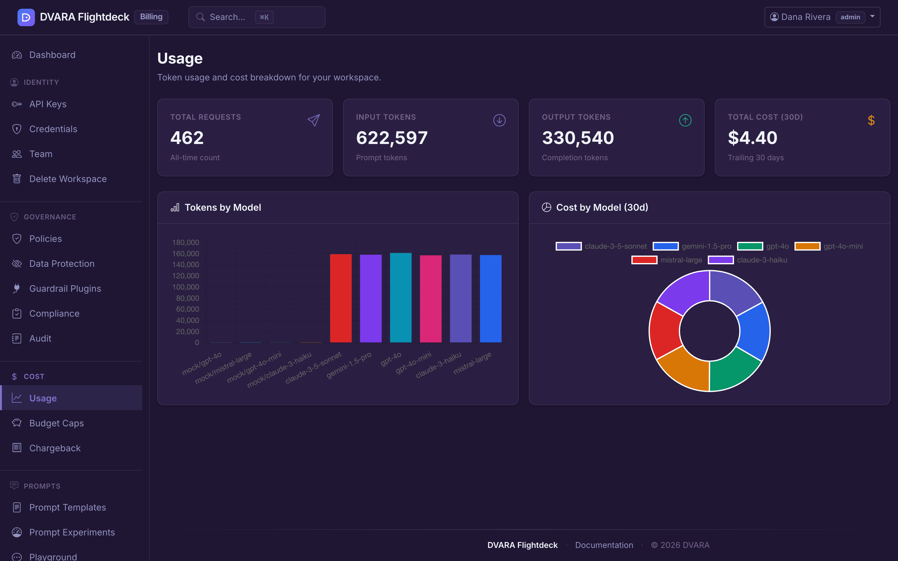Click the $4.40 total cost value
The height and width of the screenshot is (561, 898).
(752, 138)
